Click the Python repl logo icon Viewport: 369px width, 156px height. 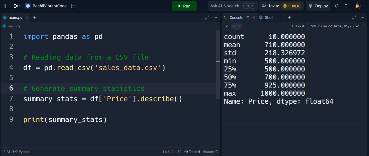(28, 6)
